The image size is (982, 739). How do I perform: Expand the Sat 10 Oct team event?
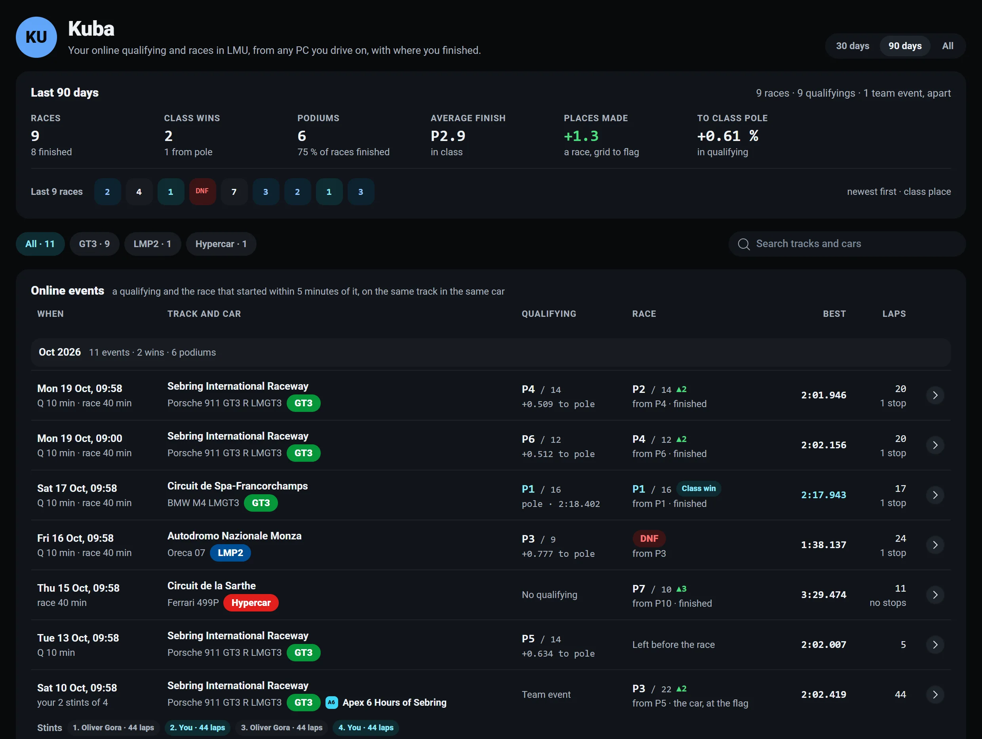click(935, 695)
